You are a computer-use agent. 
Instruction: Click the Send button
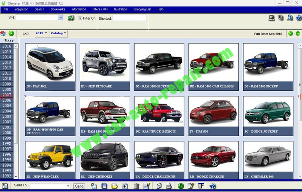point(79,186)
